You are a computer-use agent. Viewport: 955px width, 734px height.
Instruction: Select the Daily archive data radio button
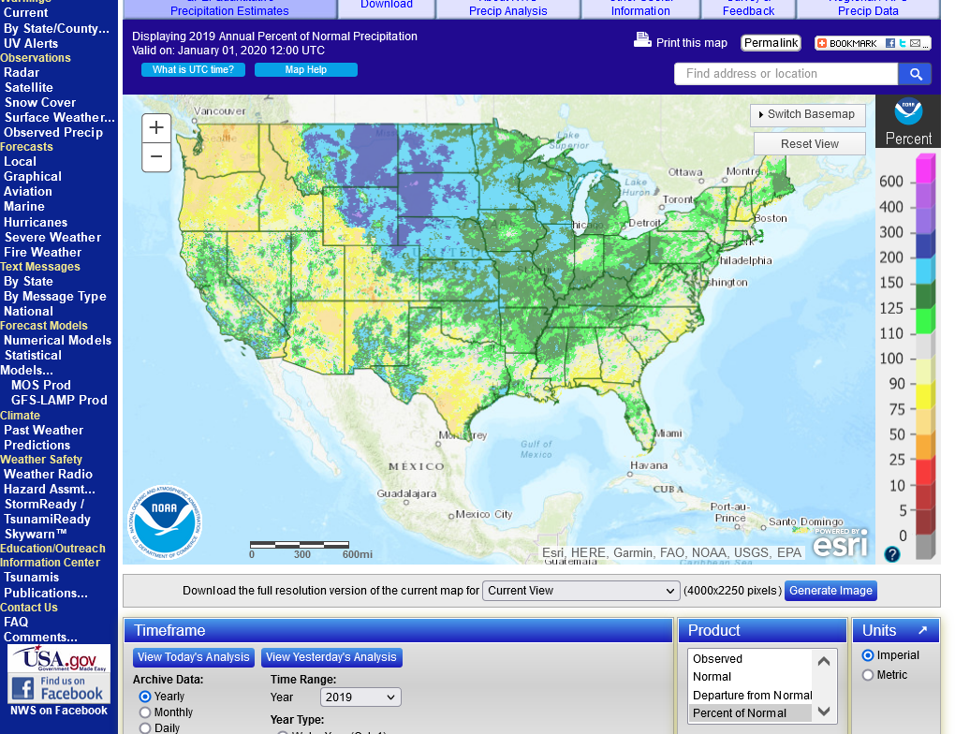(145, 727)
